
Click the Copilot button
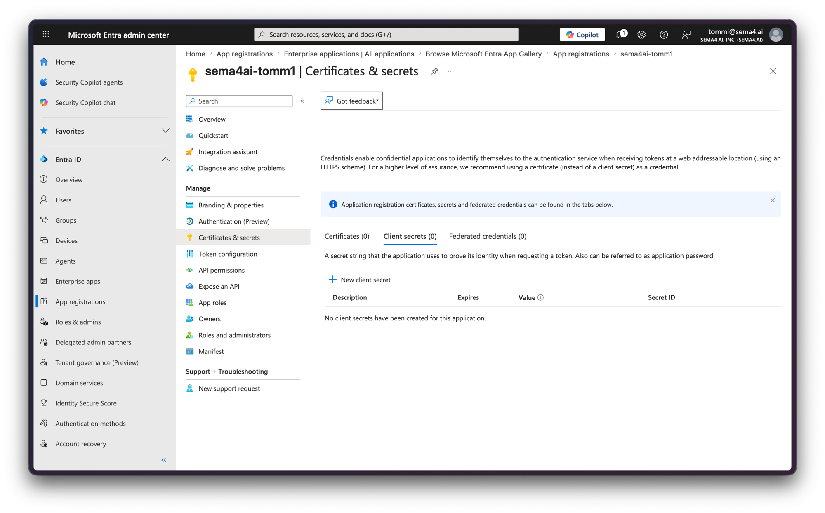coord(582,35)
